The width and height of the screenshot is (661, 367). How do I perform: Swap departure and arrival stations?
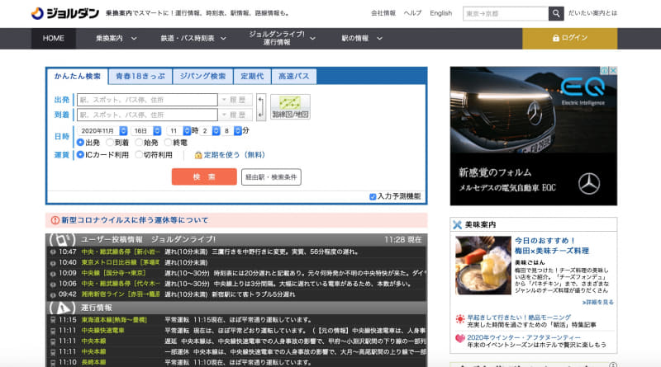261,107
